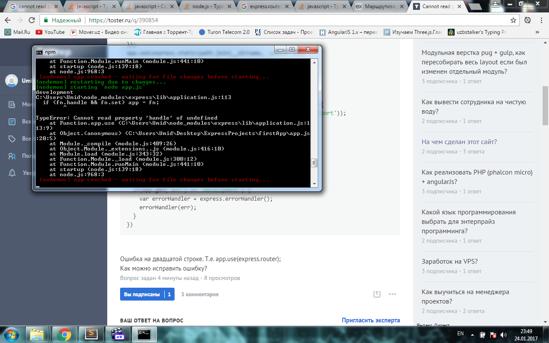Go back with browser back arrow
Image resolution: width=549 pixels, height=343 pixels.
[x=8, y=20]
